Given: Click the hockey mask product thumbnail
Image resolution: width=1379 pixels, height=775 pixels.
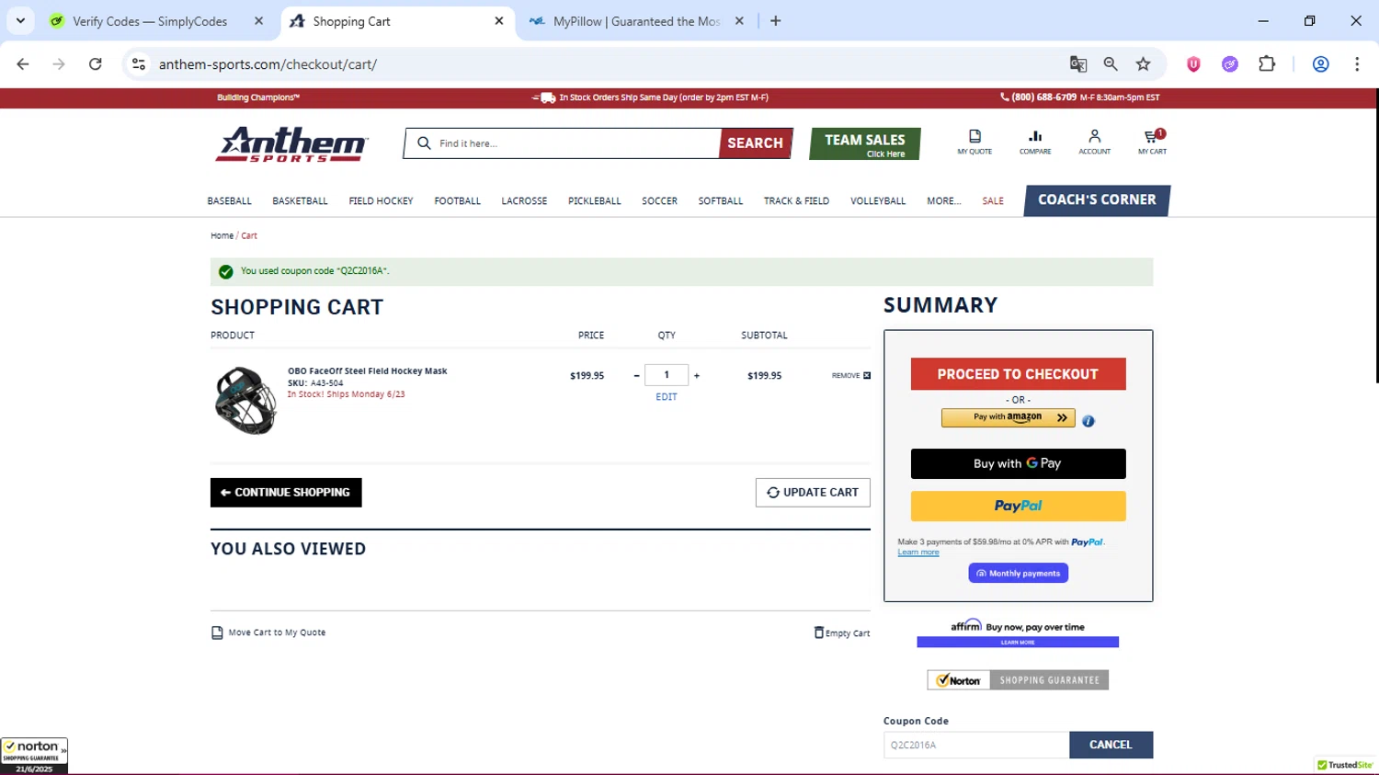Looking at the screenshot, I should tap(245, 401).
